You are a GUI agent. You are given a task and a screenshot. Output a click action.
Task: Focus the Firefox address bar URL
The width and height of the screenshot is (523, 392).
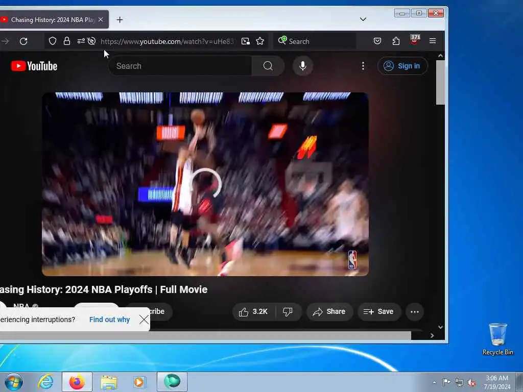coord(167,41)
